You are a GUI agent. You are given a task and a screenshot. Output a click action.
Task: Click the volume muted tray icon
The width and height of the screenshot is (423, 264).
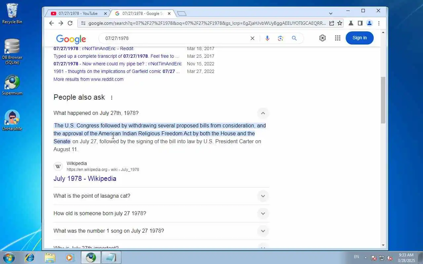(x=390, y=258)
